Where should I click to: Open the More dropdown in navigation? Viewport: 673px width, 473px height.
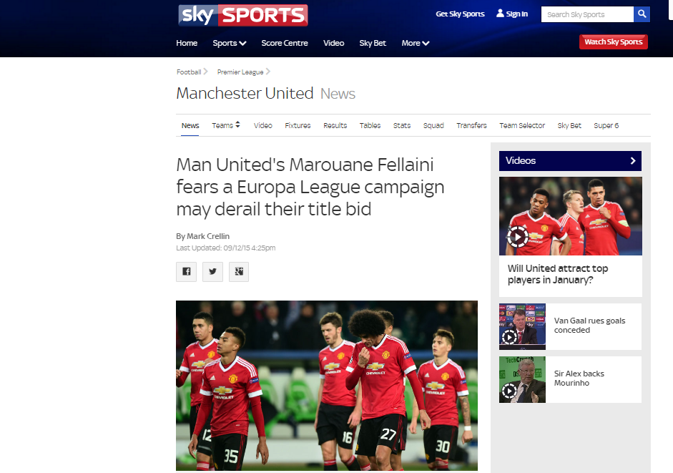[x=415, y=43]
